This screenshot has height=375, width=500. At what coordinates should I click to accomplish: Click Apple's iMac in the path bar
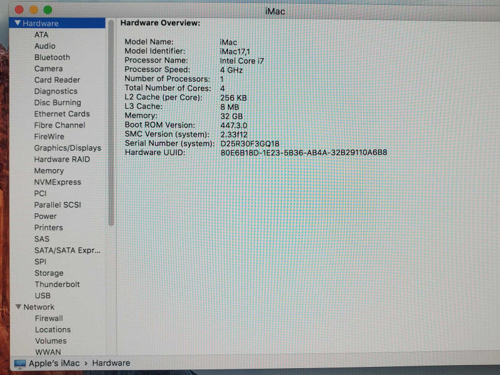point(54,364)
